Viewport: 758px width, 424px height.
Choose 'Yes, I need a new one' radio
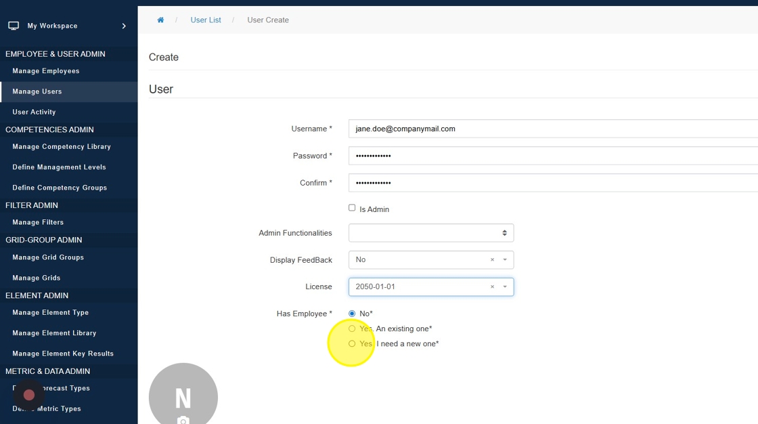[x=352, y=343]
